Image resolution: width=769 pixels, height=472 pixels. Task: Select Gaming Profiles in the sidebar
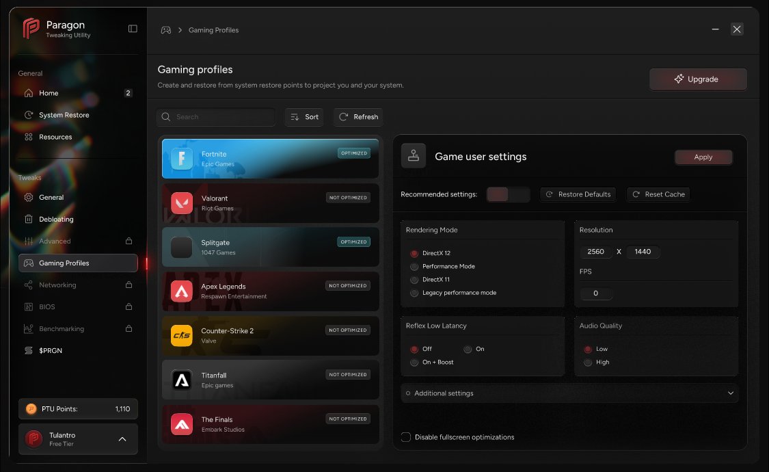tap(78, 263)
